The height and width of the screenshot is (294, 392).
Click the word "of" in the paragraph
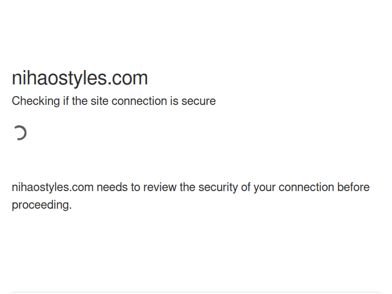(x=246, y=187)
